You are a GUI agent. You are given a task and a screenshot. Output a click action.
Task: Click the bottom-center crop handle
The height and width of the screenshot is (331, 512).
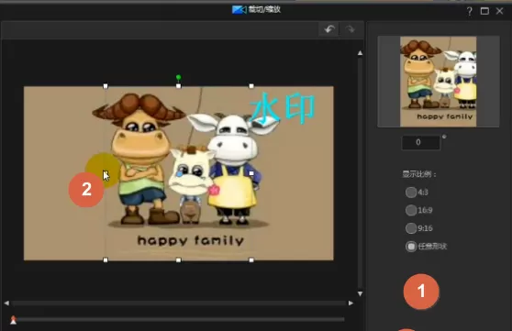tap(178, 260)
